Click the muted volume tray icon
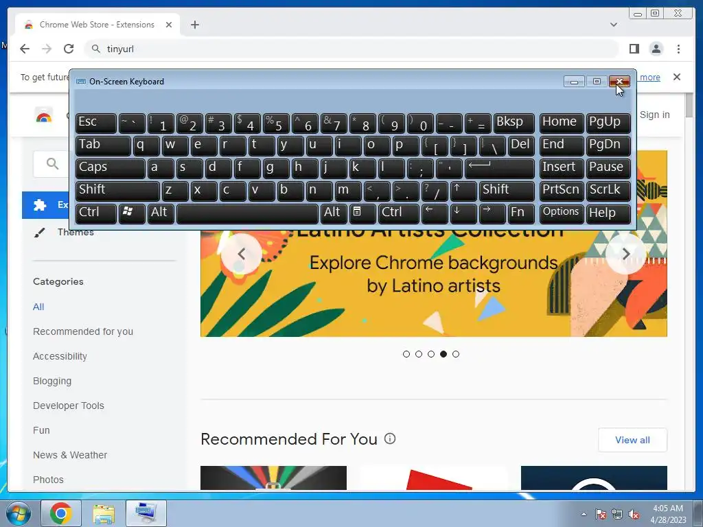This screenshot has height=527, width=703. click(x=634, y=515)
